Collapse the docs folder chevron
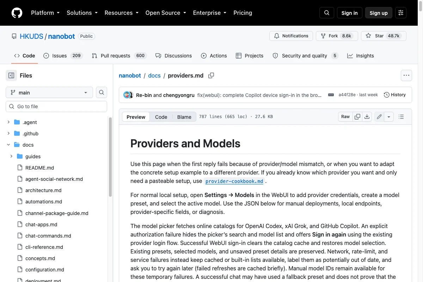Screen dimensions: 423x282 tap(8, 145)
